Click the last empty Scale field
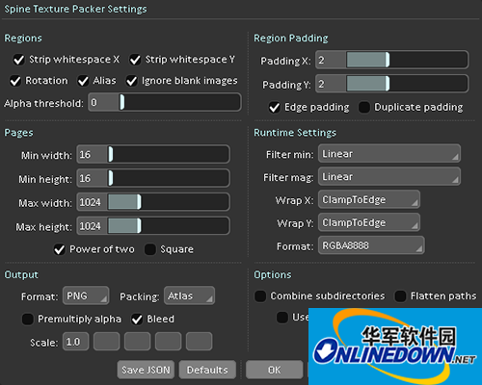Image resolution: width=482 pixels, height=385 pixels. coord(200,342)
